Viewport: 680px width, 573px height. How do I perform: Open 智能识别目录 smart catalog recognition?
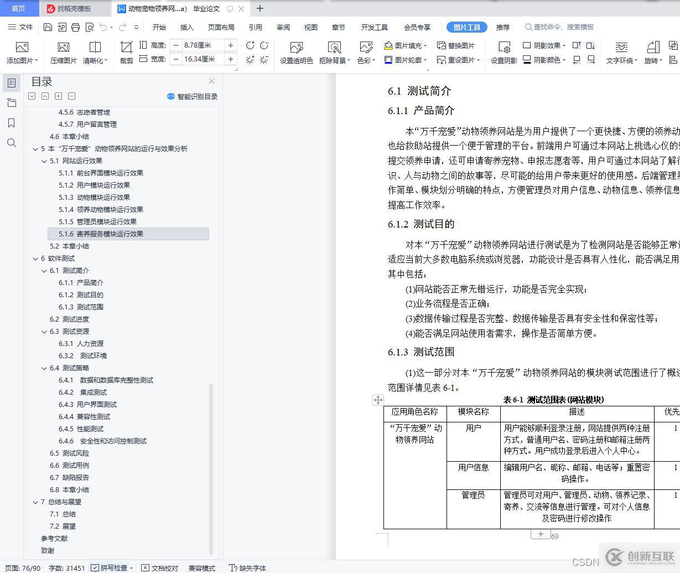(193, 96)
